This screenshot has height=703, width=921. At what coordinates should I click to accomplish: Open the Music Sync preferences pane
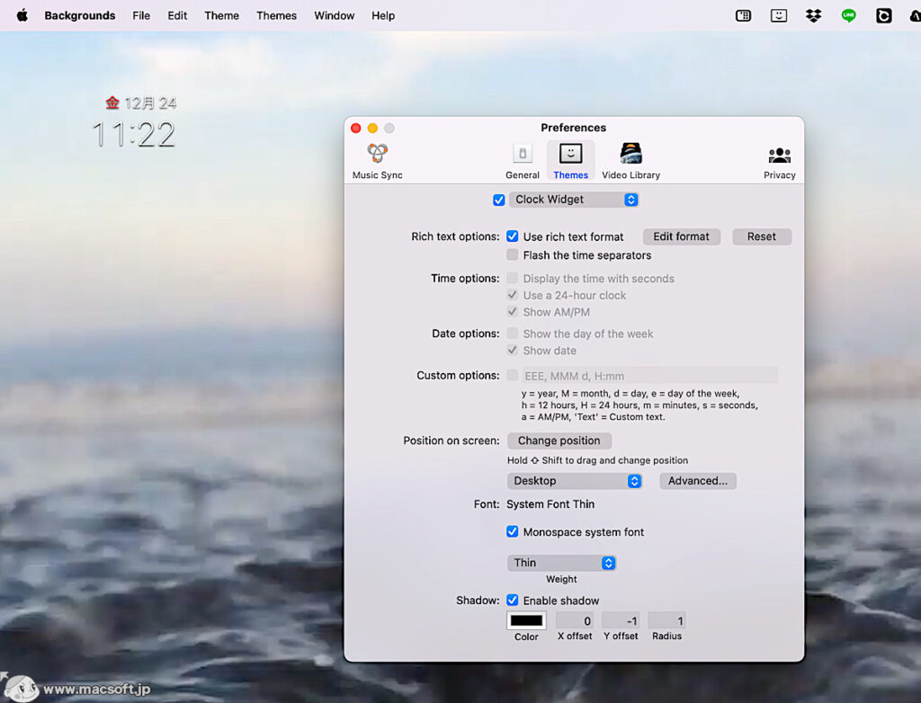click(377, 161)
